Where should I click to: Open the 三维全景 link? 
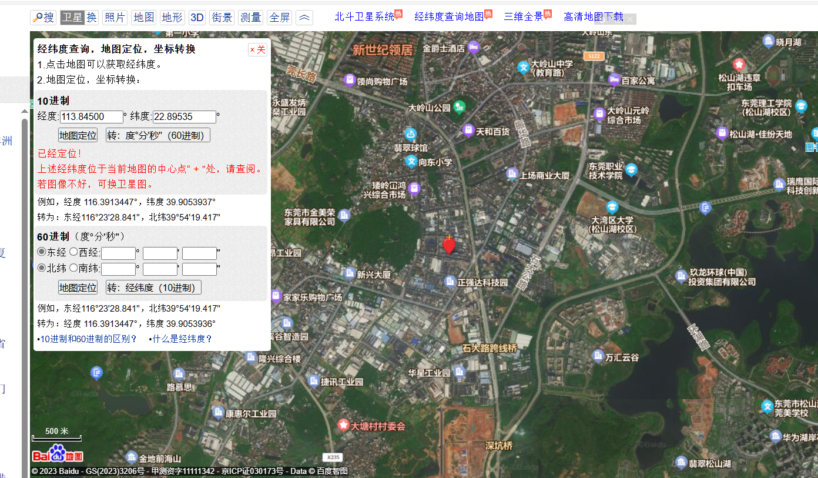[x=524, y=16]
